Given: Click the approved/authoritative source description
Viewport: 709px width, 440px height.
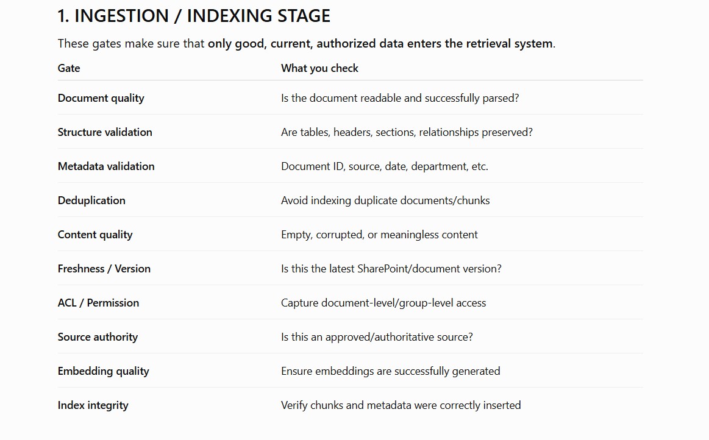Looking at the screenshot, I should pos(377,337).
